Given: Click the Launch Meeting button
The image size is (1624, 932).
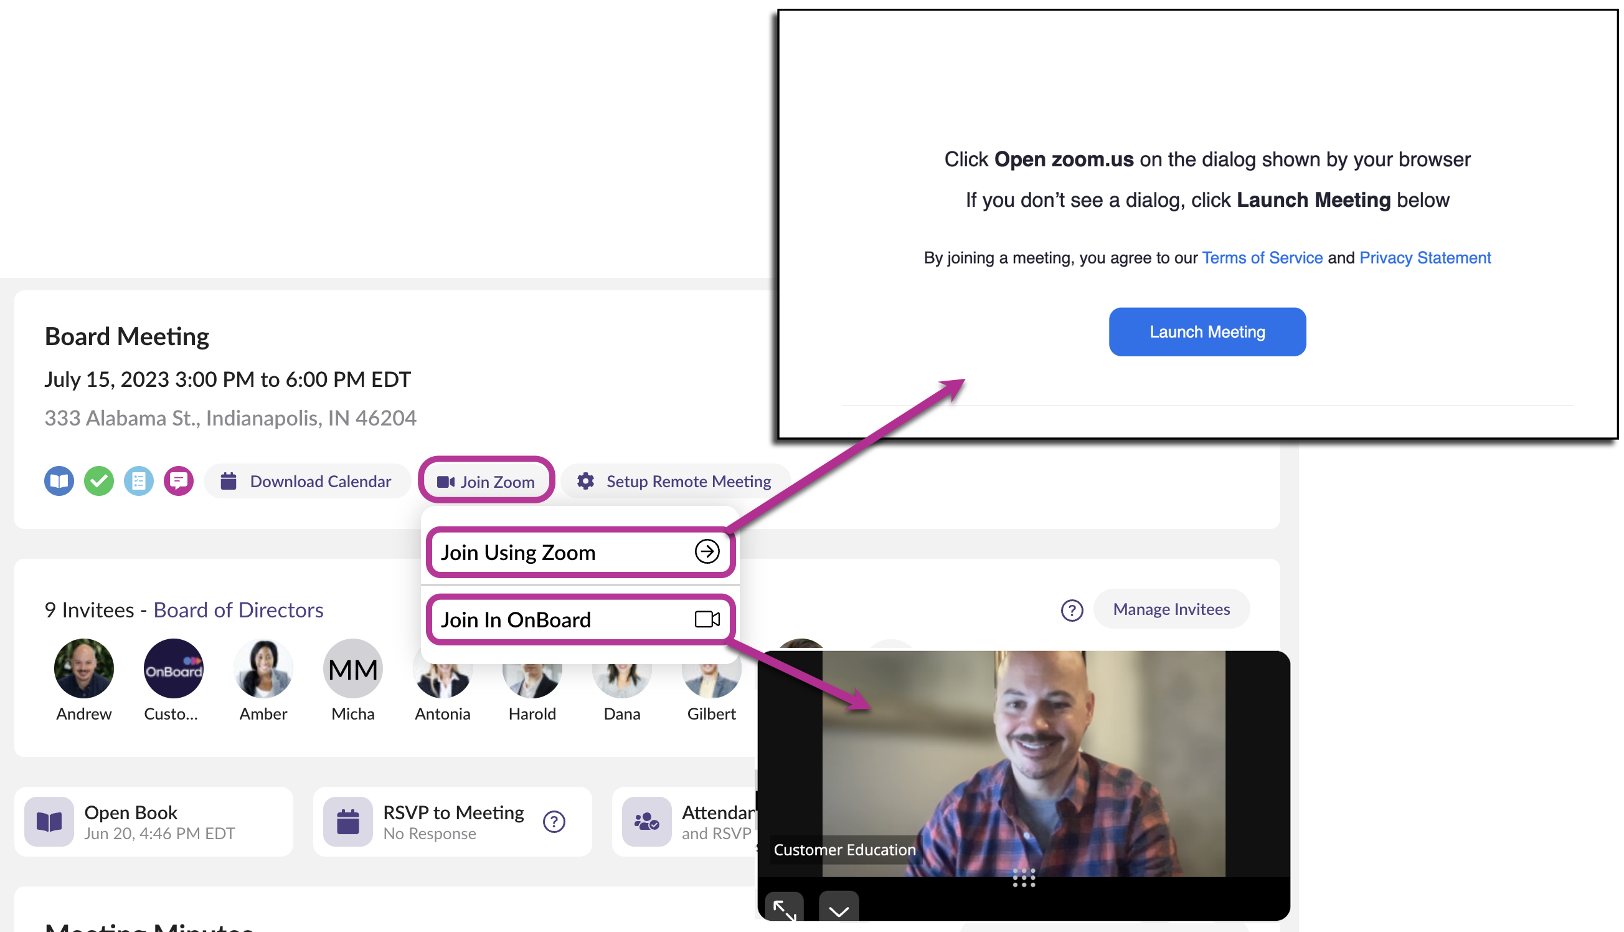Looking at the screenshot, I should 1207,331.
